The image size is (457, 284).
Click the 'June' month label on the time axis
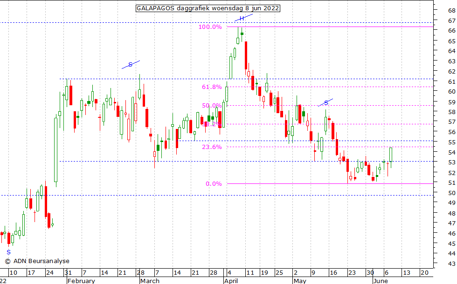(381, 281)
